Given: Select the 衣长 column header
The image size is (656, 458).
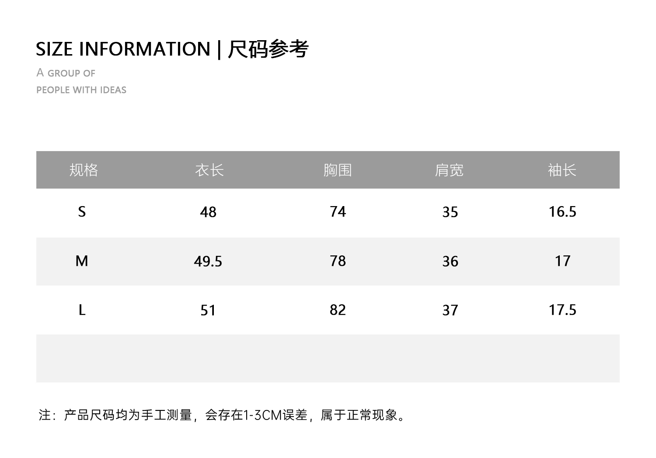Looking at the screenshot, I should [x=209, y=170].
